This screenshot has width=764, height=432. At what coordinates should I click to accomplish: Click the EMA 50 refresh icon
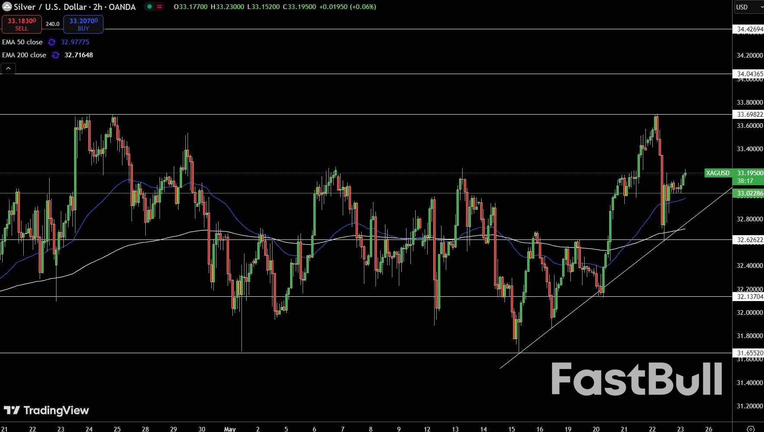tap(52, 42)
